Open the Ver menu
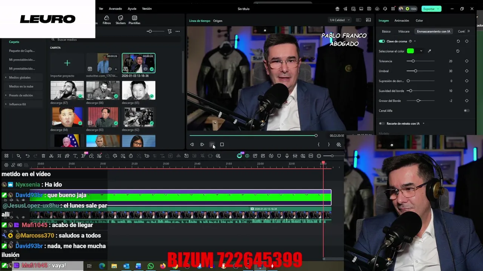The width and height of the screenshot is (483, 271). tap(101, 9)
